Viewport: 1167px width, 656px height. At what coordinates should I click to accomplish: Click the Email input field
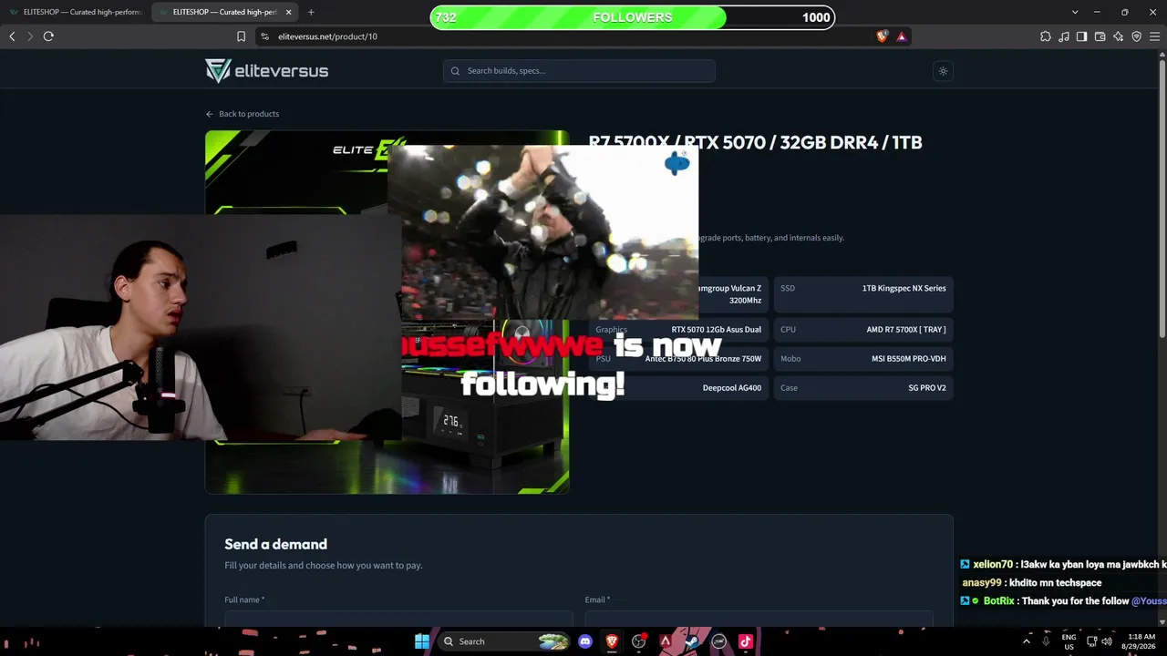pos(759,619)
